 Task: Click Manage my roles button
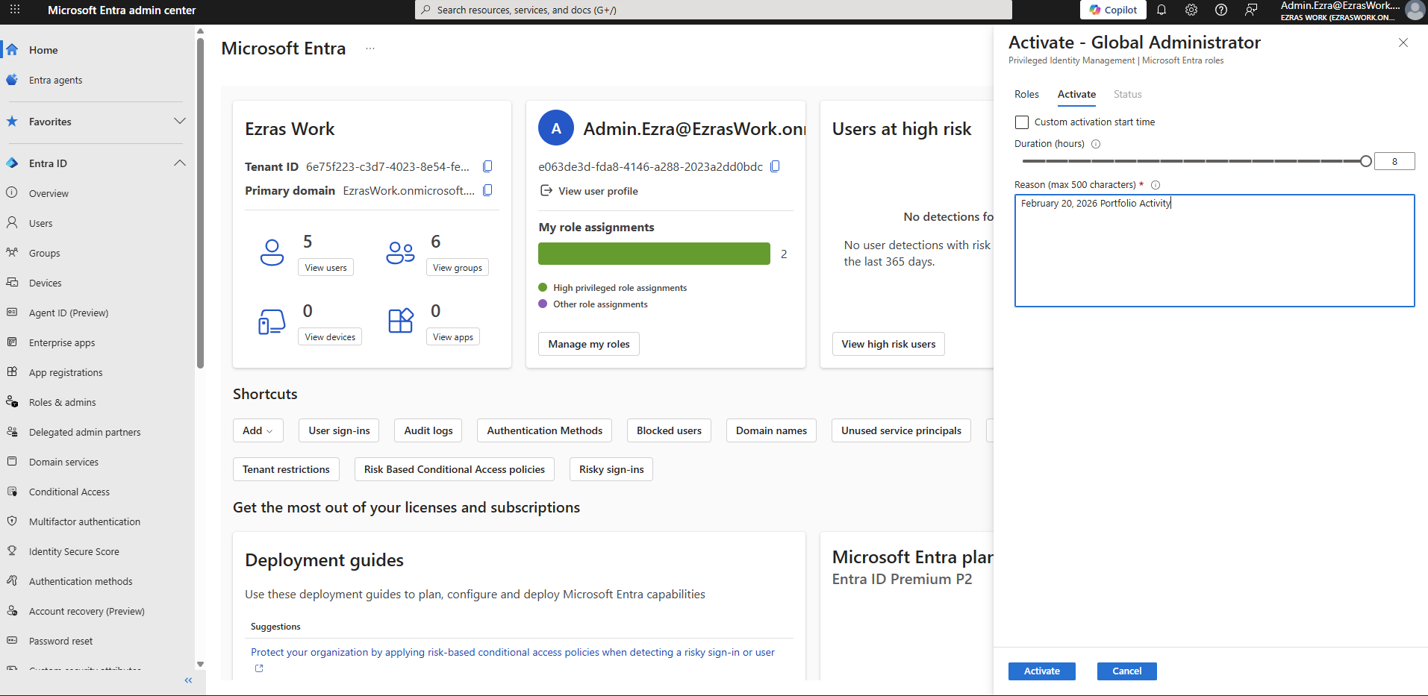(x=588, y=344)
